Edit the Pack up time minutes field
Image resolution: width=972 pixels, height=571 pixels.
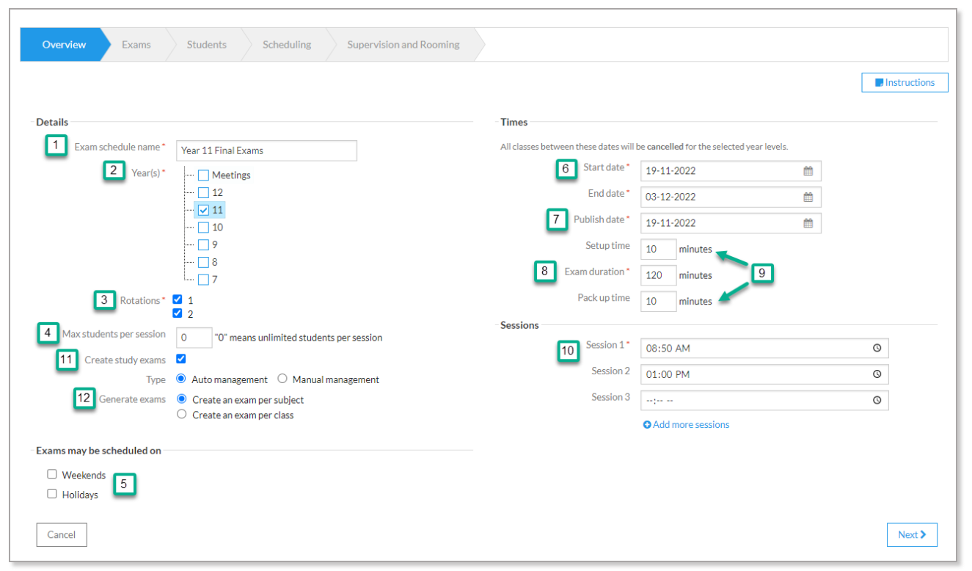pyautogui.click(x=659, y=301)
